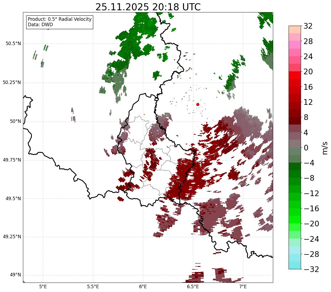The width and height of the screenshot is (331, 292).
Task: Click the 7°E longitude label
Action: tap(243, 287)
